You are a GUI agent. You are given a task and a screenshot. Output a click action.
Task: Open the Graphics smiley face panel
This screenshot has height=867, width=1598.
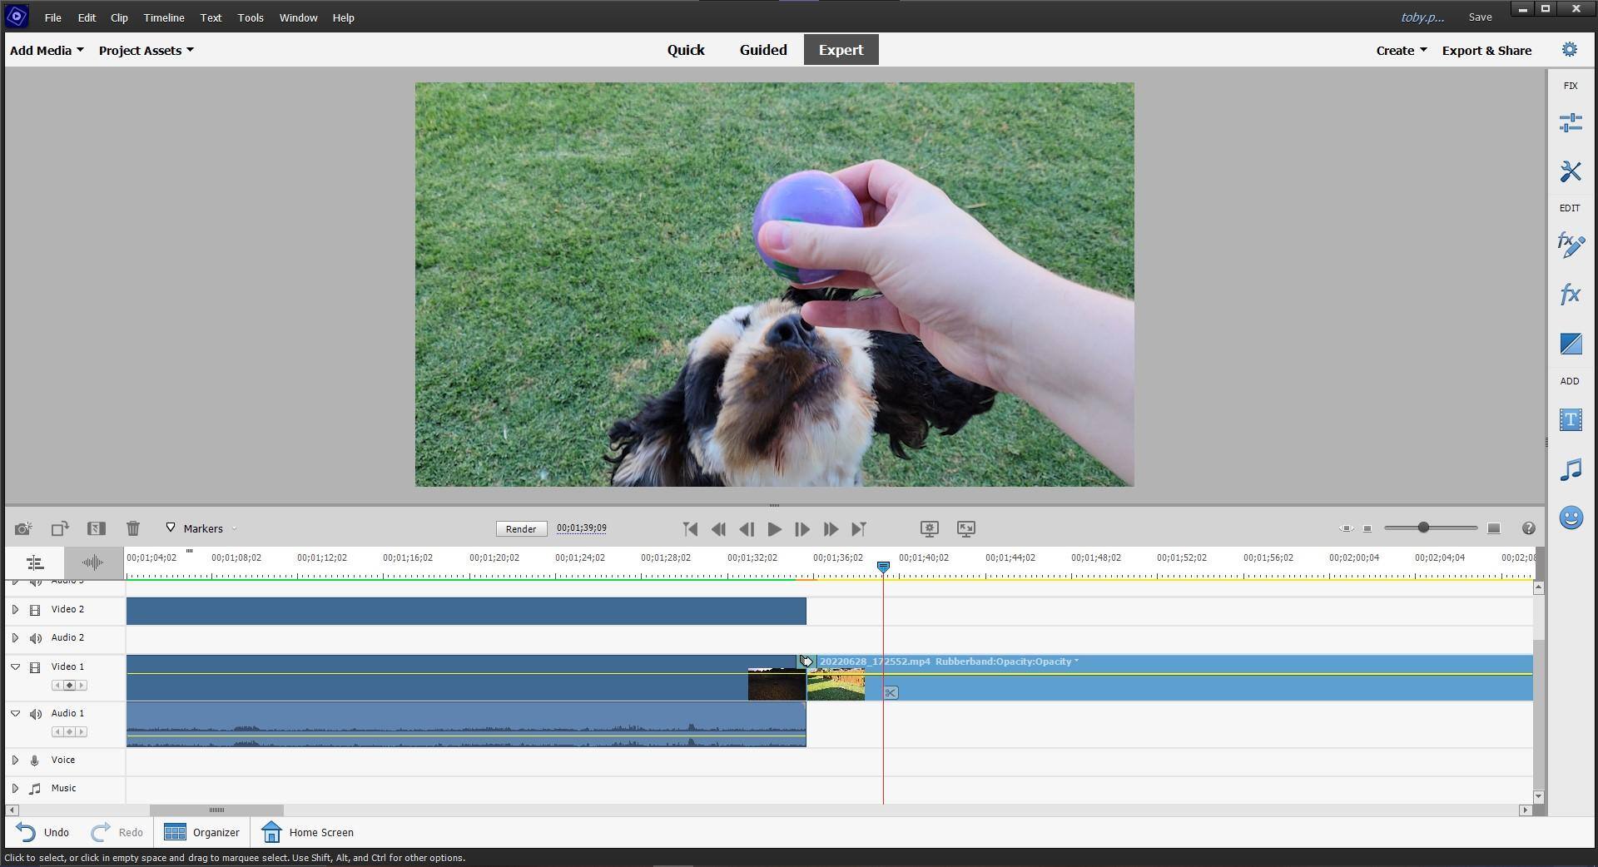[x=1570, y=518]
